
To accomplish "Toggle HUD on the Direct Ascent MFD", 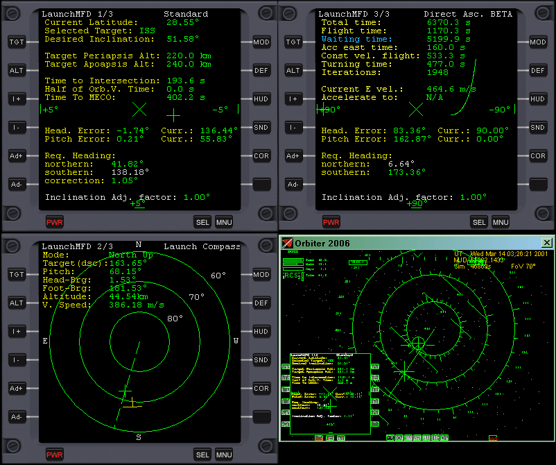I will (538, 99).
